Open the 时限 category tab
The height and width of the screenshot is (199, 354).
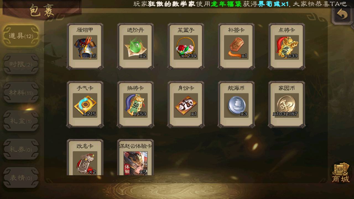21,64
